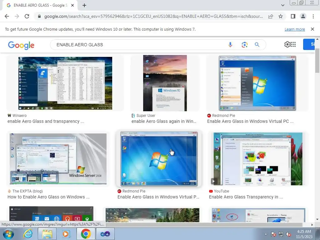This screenshot has width=320, height=240.
Task: Open the Google apps grid
Action: [x=293, y=44]
